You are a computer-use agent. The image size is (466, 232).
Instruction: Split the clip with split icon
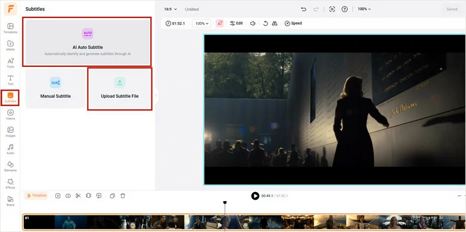[68, 196]
